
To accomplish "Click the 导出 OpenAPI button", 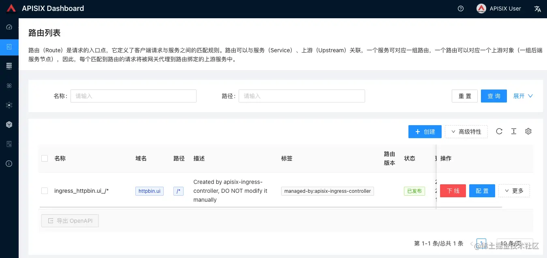I will (70, 221).
